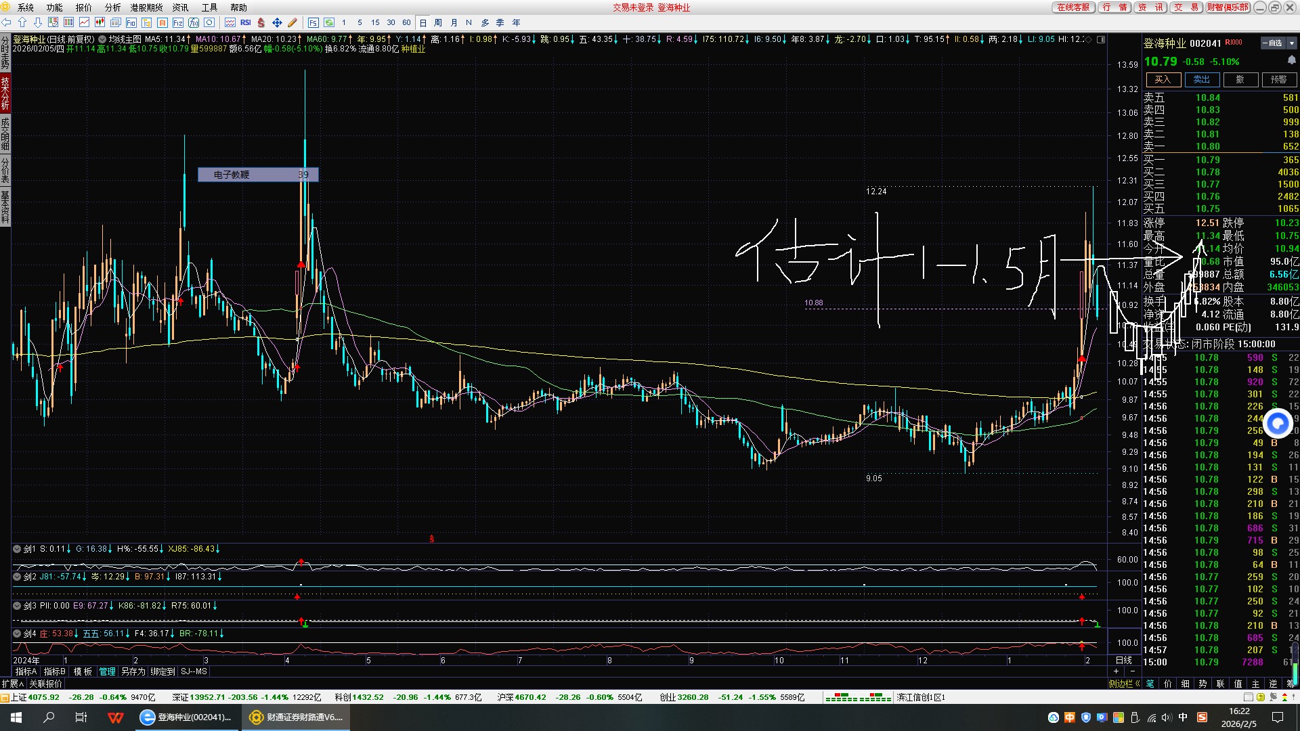Switch to the 指标B tab
1300x731 pixels.
click(x=54, y=671)
